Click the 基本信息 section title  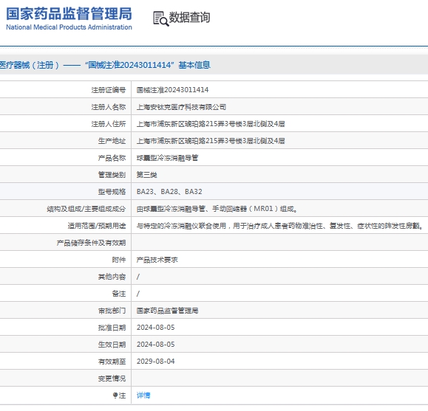(194, 65)
